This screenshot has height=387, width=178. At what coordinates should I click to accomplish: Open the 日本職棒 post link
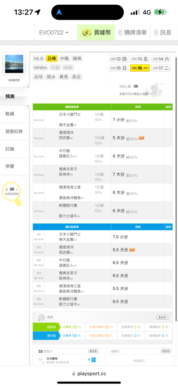pos(53,358)
